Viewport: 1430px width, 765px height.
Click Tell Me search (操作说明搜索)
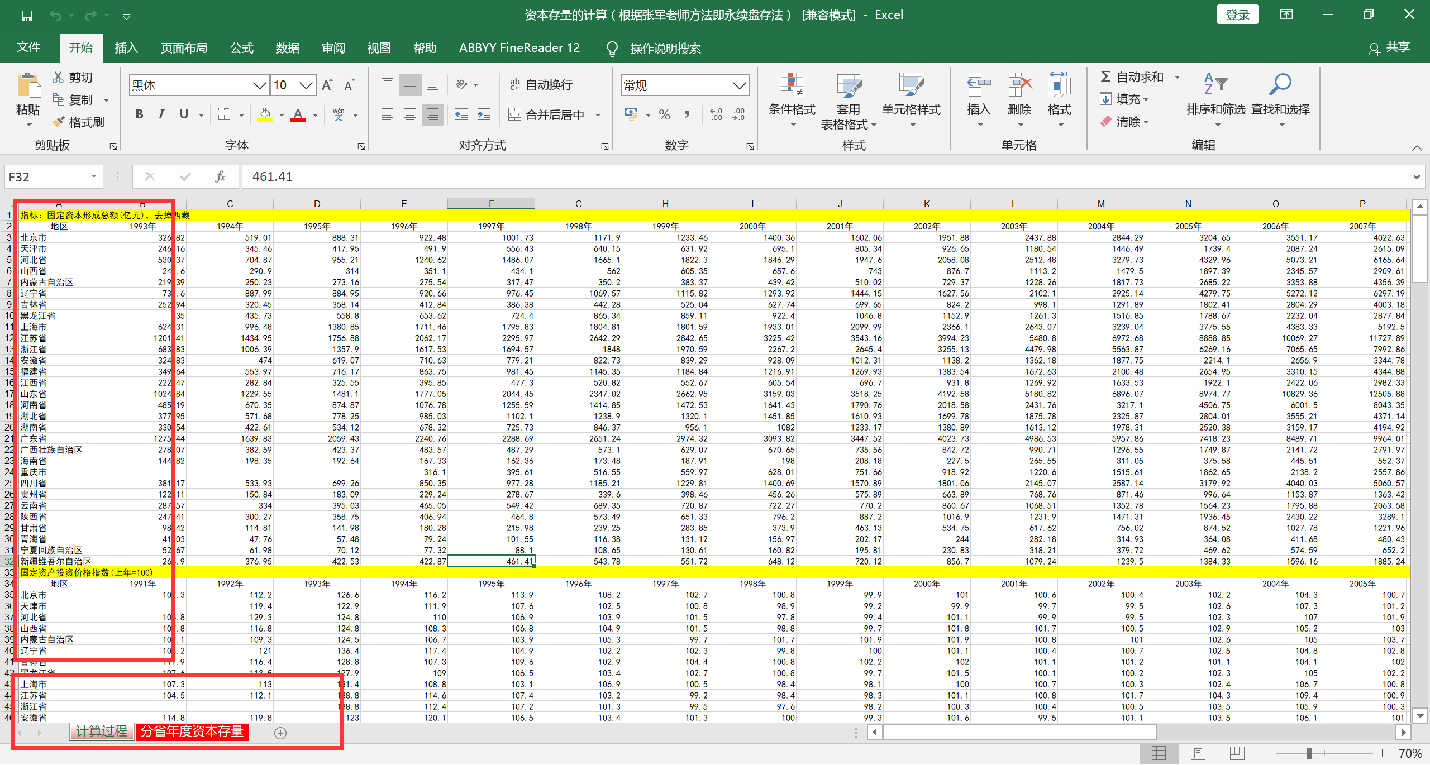(x=654, y=49)
